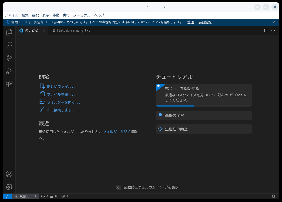Open the Search view in activity bar
Image resolution: width=282 pixels, height=202 pixels.
coord(9,45)
